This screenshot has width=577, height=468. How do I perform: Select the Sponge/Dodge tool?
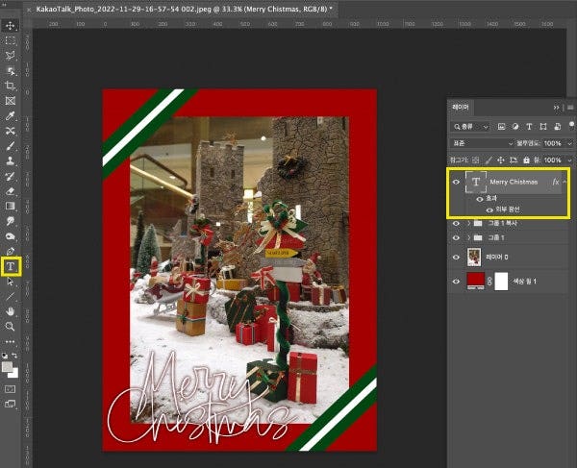tap(11, 236)
